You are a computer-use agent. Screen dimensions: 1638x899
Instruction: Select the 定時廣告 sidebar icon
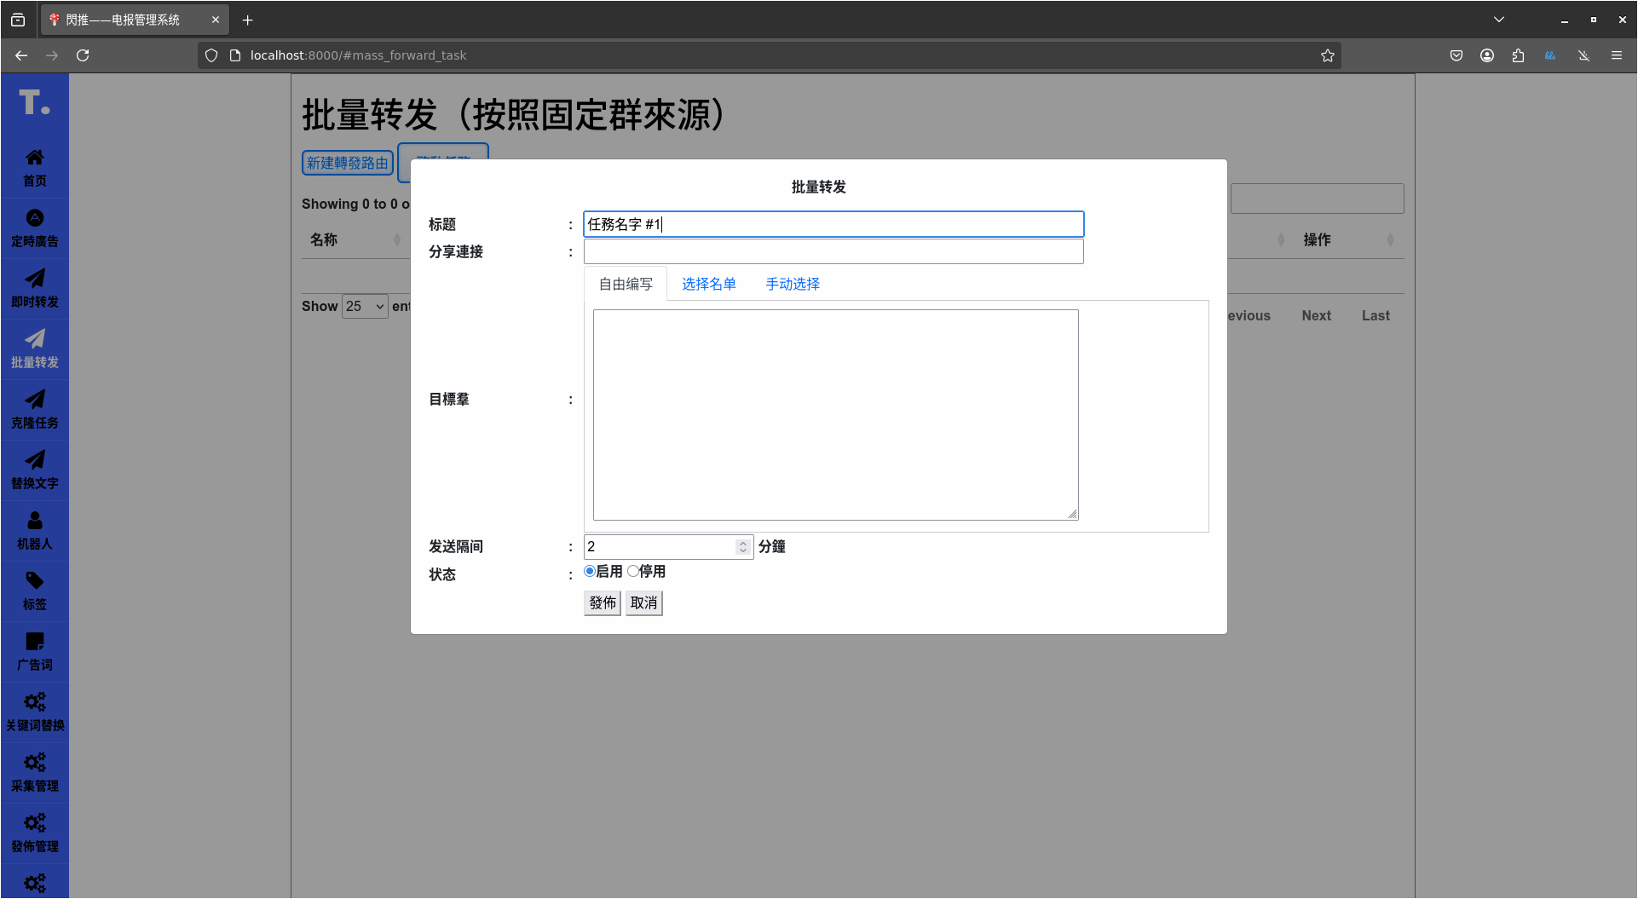click(34, 227)
